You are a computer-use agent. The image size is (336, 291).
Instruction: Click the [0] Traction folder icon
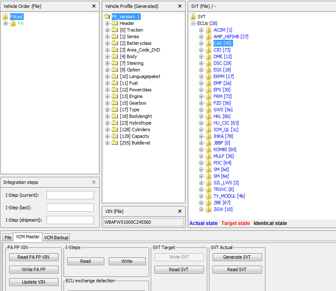115,30
